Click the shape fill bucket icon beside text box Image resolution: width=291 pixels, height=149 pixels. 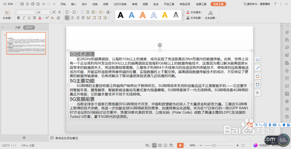tap(258, 76)
